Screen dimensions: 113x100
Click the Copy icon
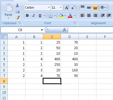[x=17, y=11]
